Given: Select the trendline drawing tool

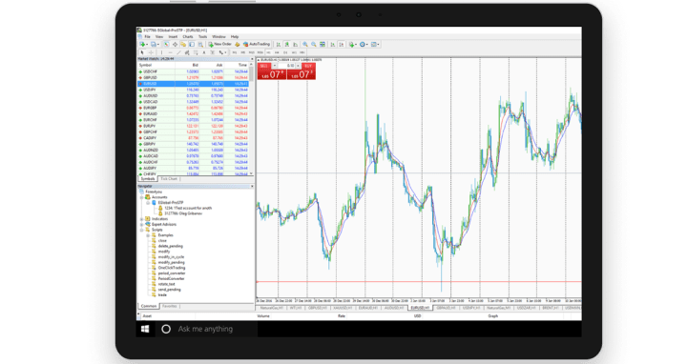Looking at the screenshot, I should coord(178,52).
